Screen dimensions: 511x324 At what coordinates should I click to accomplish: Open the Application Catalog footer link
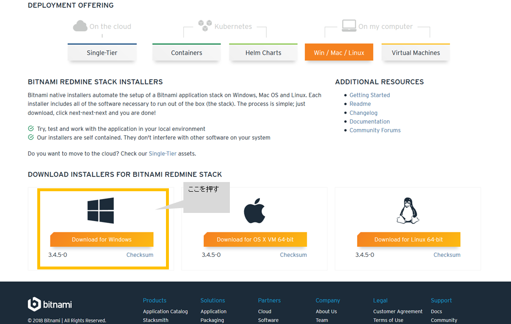click(x=165, y=311)
